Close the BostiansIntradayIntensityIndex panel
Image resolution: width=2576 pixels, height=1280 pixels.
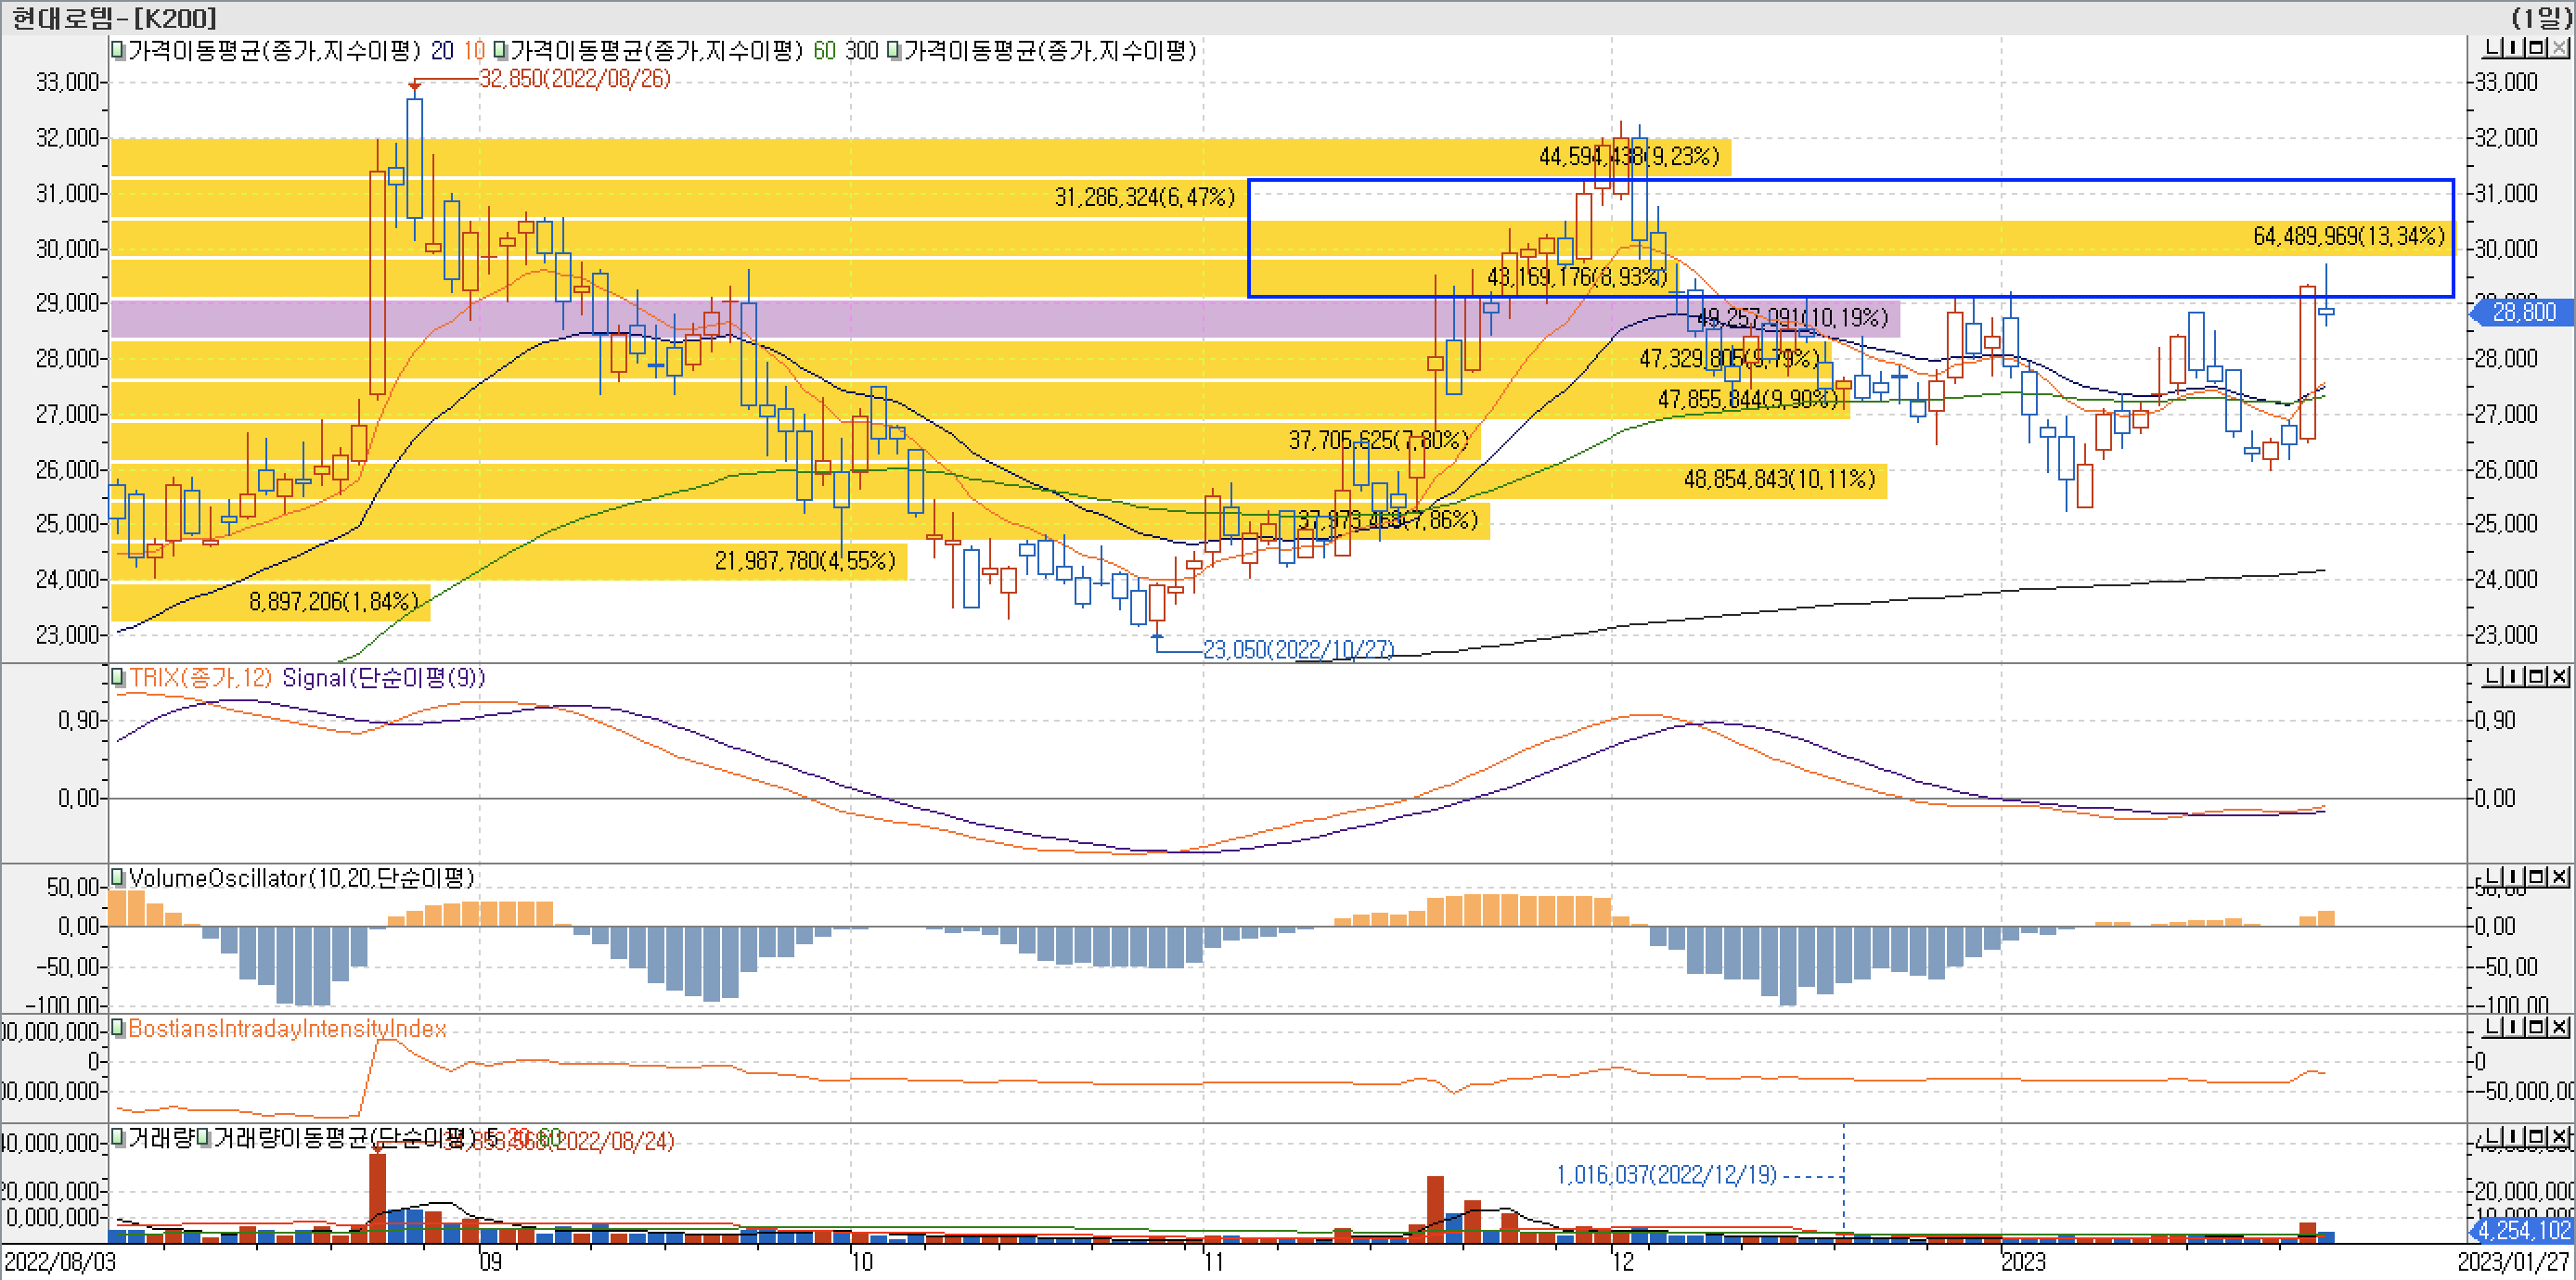(x=2560, y=1027)
